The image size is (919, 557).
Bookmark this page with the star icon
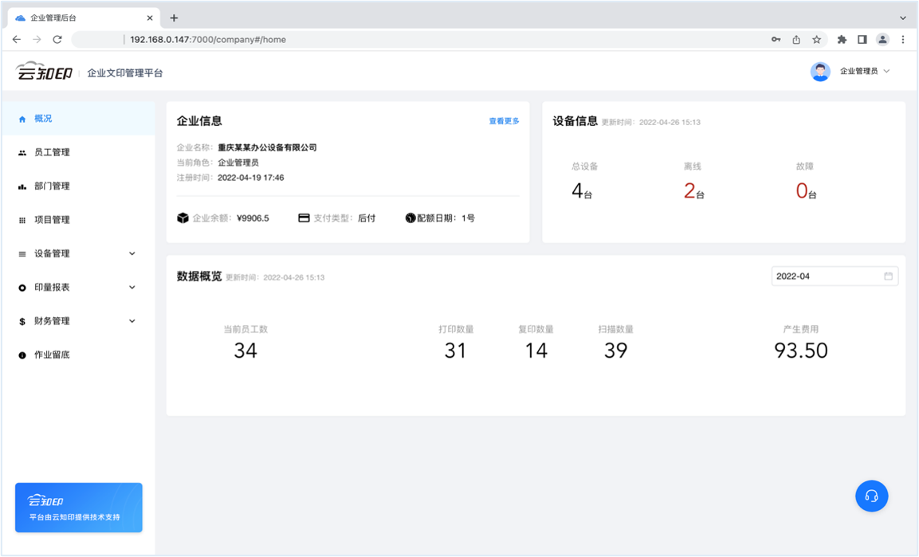[x=816, y=39]
